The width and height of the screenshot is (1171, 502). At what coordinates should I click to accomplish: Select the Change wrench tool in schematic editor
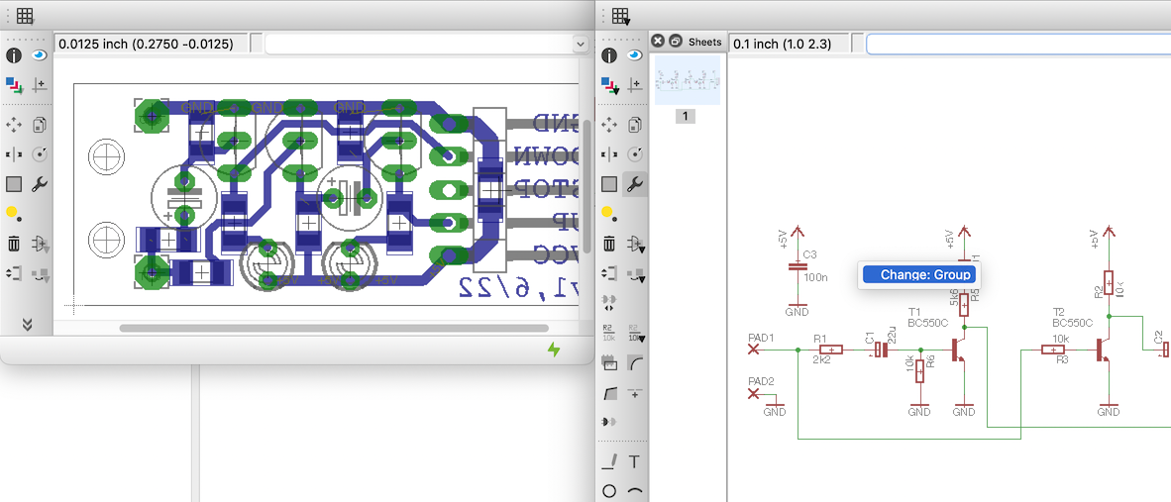[x=634, y=184]
